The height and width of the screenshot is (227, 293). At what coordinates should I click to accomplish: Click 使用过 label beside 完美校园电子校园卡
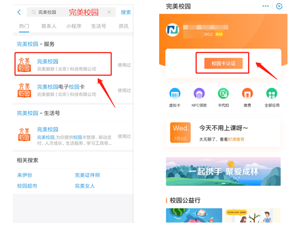[124, 90]
